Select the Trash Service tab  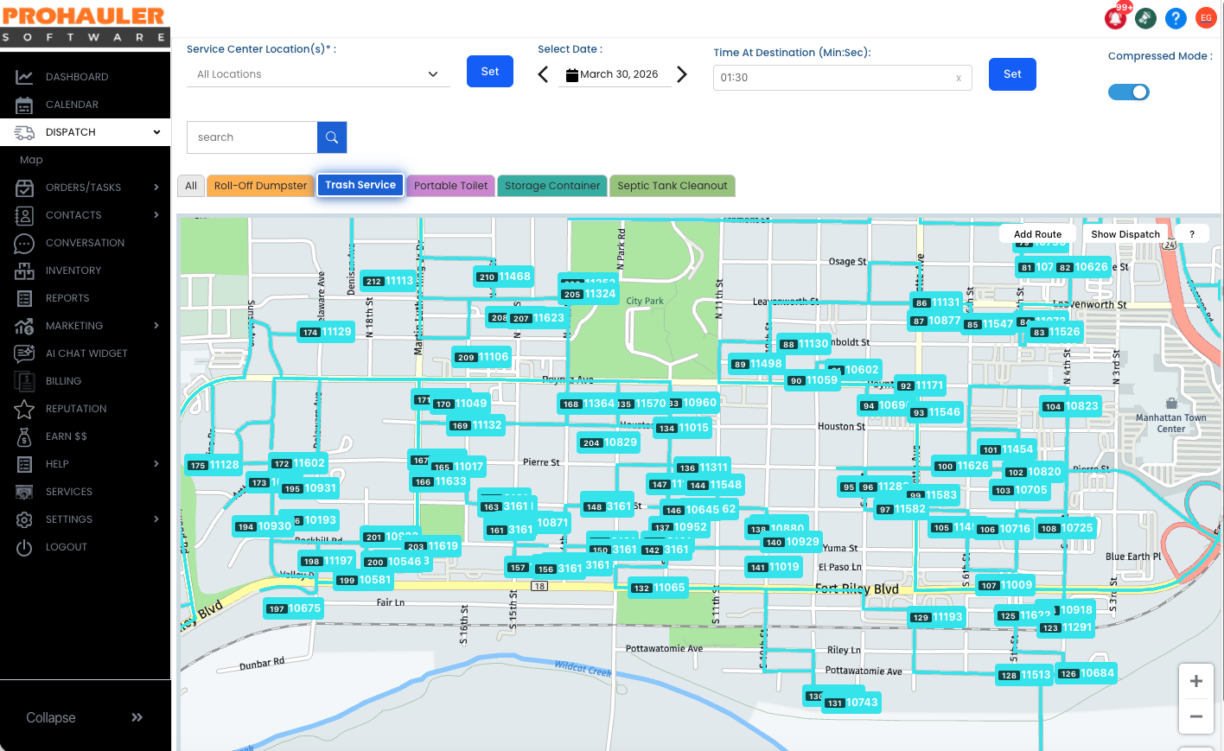(x=360, y=185)
